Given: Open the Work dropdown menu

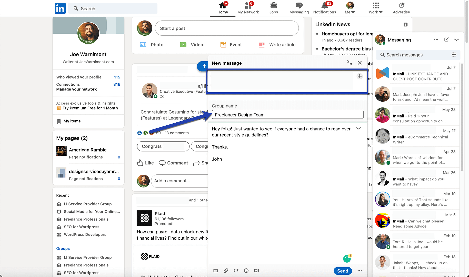Looking at the screenshot, I should [375, 8].
